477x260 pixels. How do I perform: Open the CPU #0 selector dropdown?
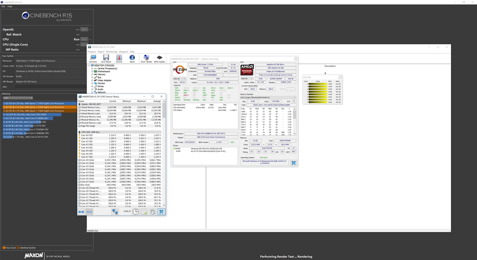[x=179, y=79]
